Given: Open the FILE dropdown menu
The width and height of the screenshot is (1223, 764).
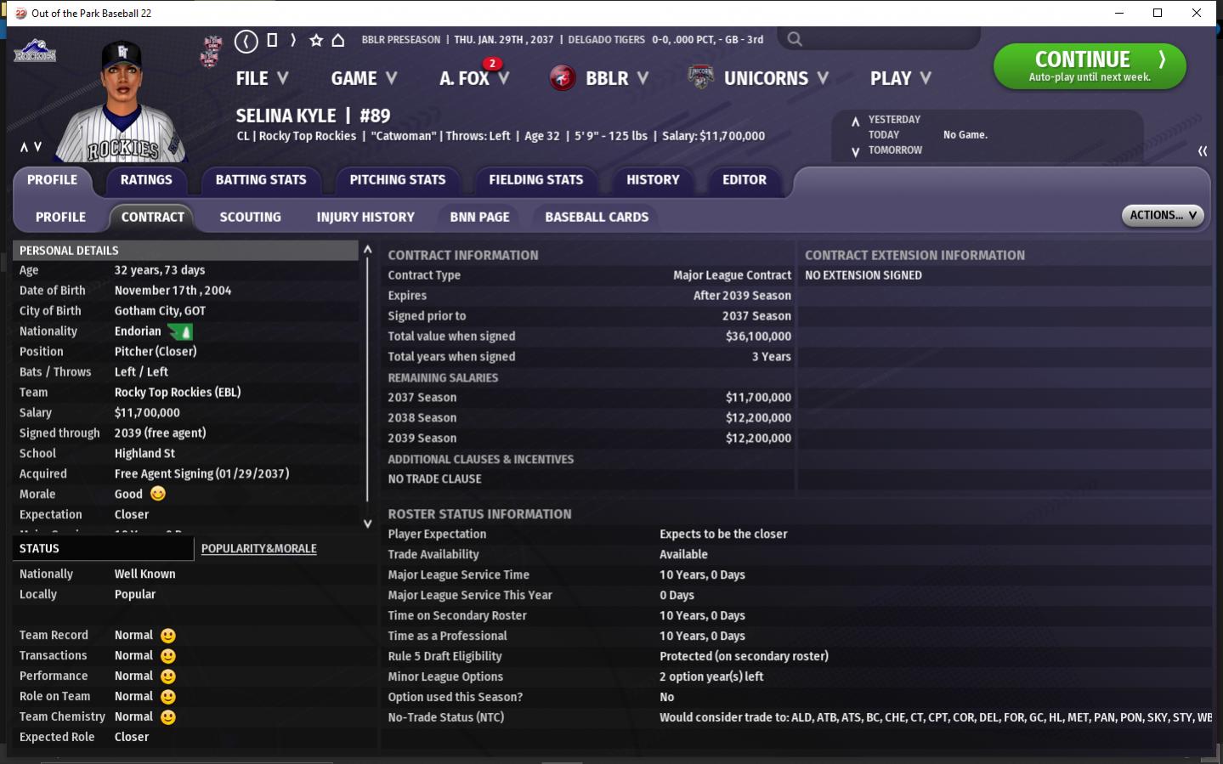Looking at the screenshot, I should [263, 78].
